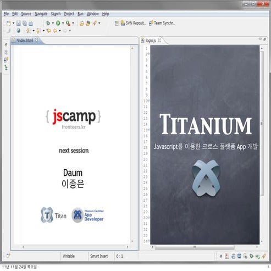This screenshot has width=271, height=271.
Task: Click the Save toolbar icon
Action: coord(19,23)
